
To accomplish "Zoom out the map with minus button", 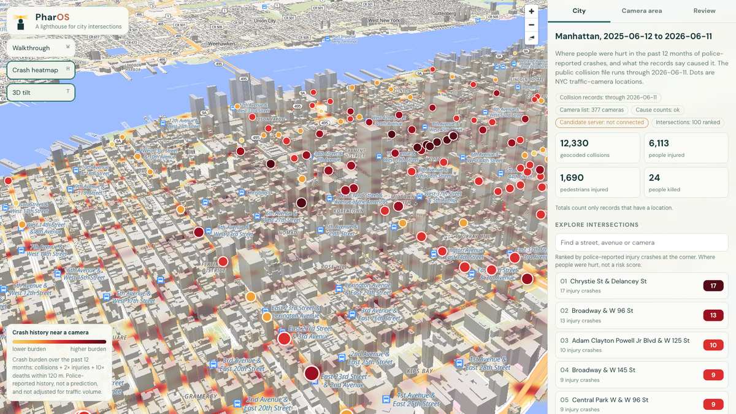I will click(x=531, y=25).
